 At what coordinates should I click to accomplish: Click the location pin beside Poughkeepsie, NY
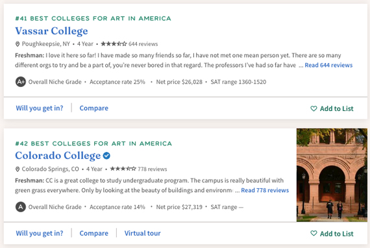(x=18, y=44)
